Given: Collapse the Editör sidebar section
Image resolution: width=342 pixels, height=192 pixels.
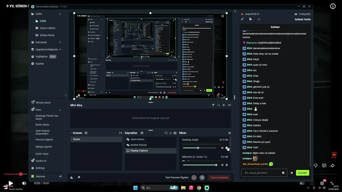Looking at the screenshot, I should coord(60,14).
